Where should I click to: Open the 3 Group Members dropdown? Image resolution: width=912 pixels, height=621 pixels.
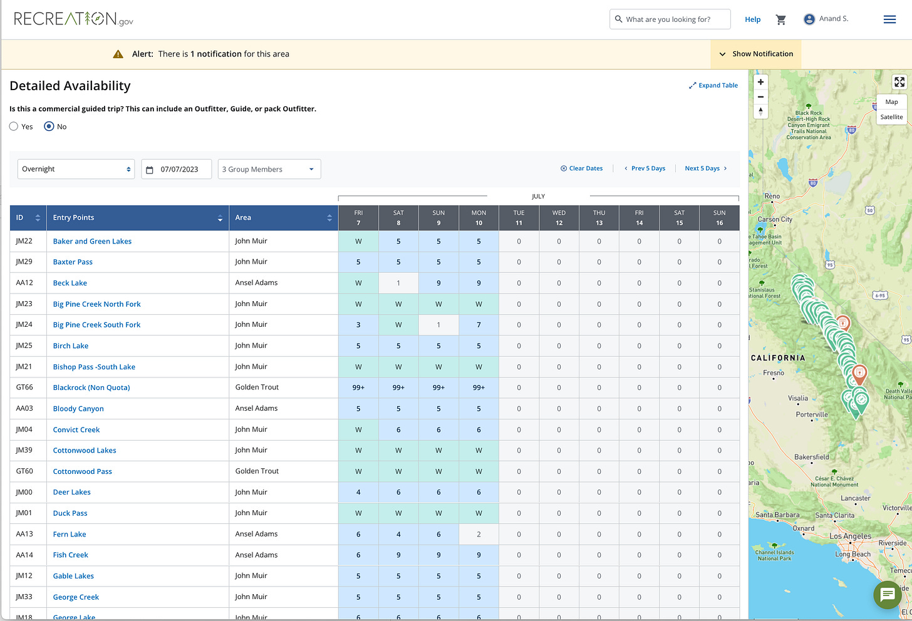(x=269, y=169)
